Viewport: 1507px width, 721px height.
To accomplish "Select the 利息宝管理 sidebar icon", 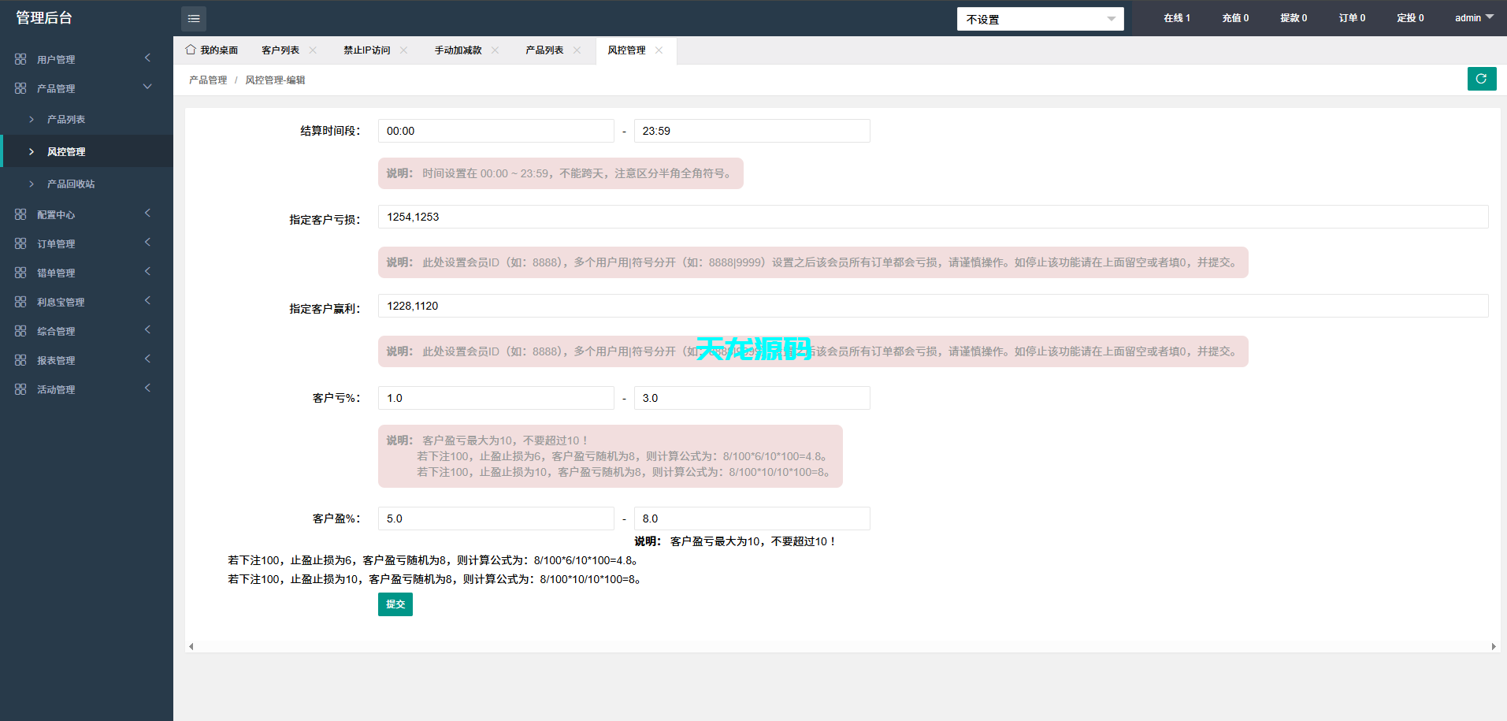I will click(20, 301).
